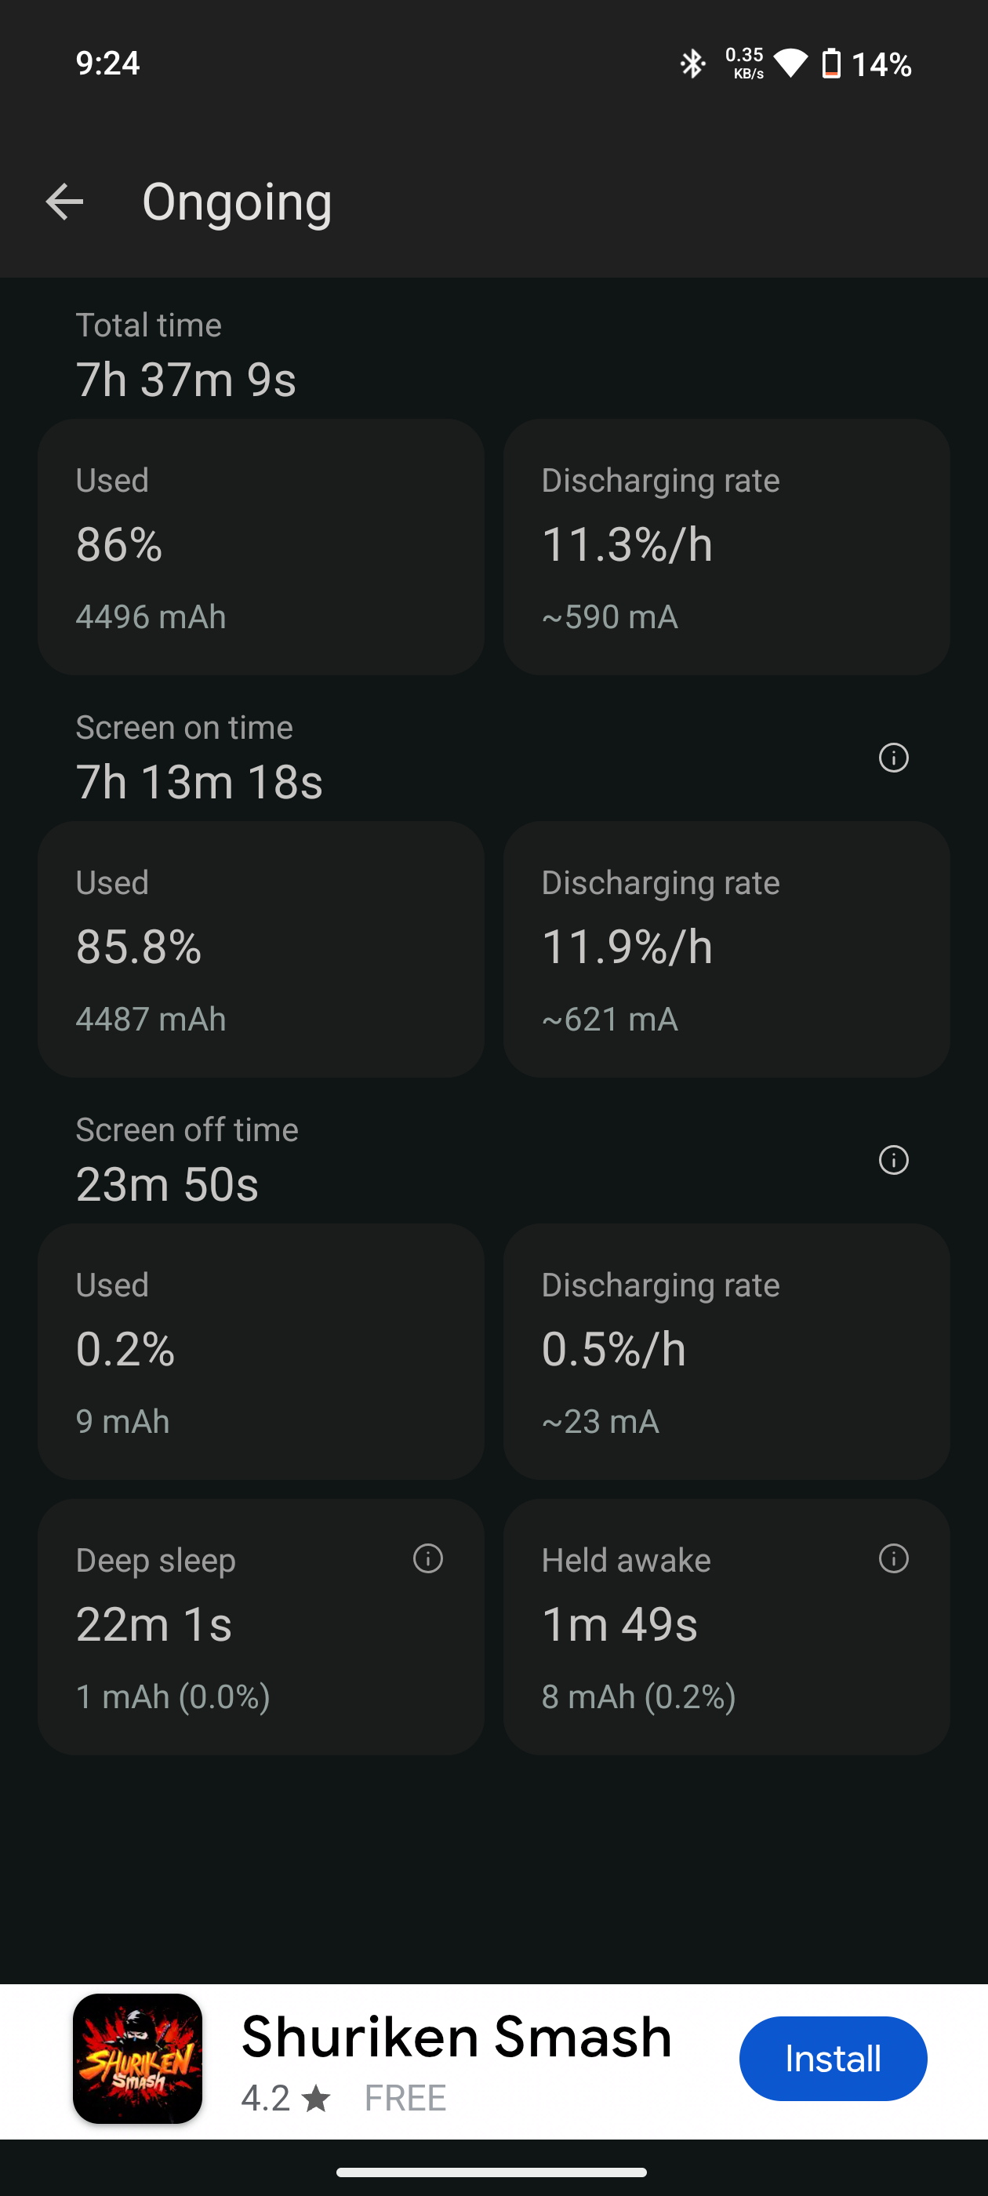Open the Shuriken Smash ad title
Viewport: 988px width, 2196px height.
(456, 2038)
